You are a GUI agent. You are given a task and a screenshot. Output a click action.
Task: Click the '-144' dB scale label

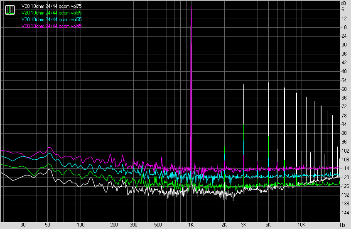click(x=344, y=212)
